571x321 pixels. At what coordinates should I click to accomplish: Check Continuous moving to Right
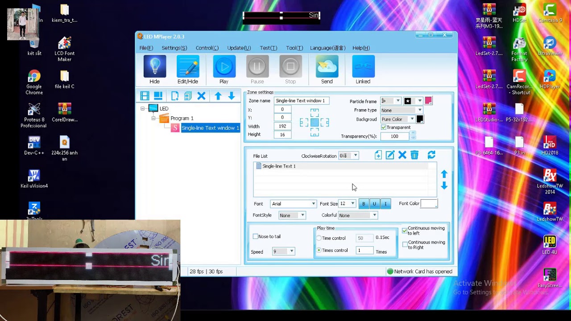pos(405,244)
